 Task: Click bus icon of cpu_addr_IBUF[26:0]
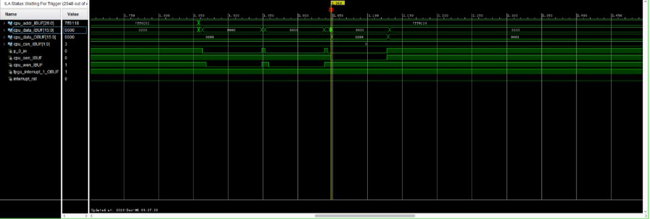click(10, 23)
